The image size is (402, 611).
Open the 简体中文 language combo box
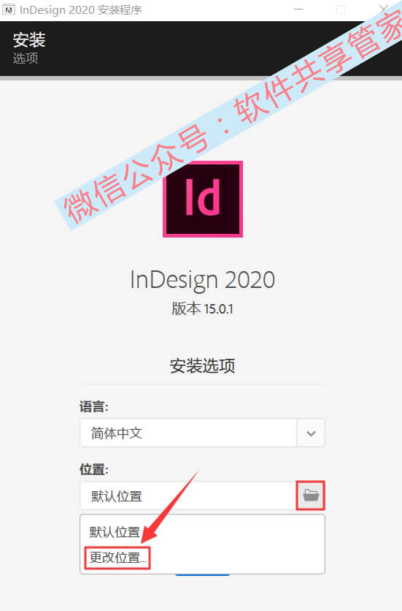pos(202,433)
